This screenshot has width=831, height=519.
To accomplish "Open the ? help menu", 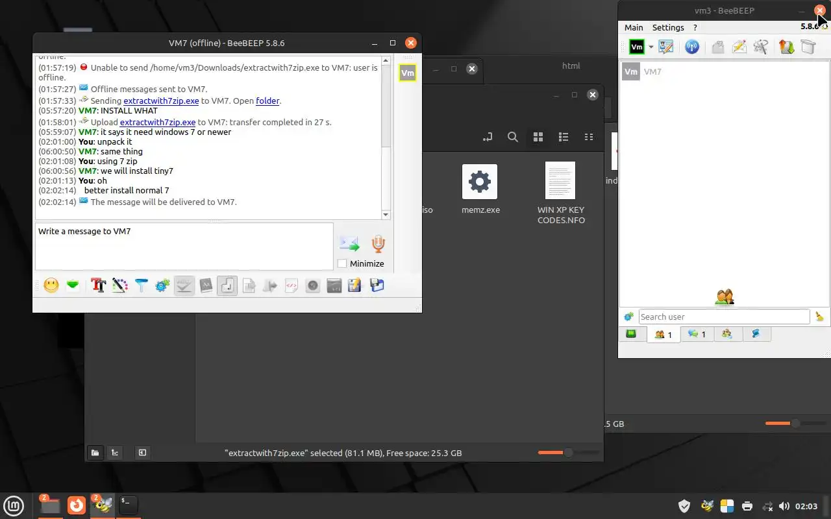I will (695, 27).
